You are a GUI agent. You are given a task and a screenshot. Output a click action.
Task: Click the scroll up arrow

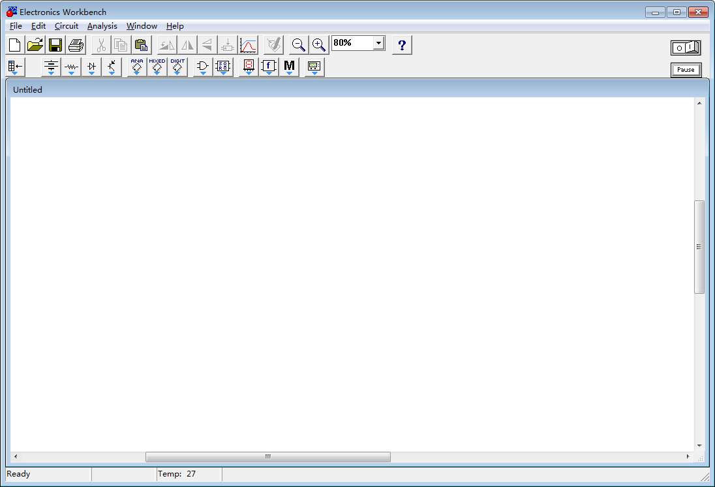699,103
